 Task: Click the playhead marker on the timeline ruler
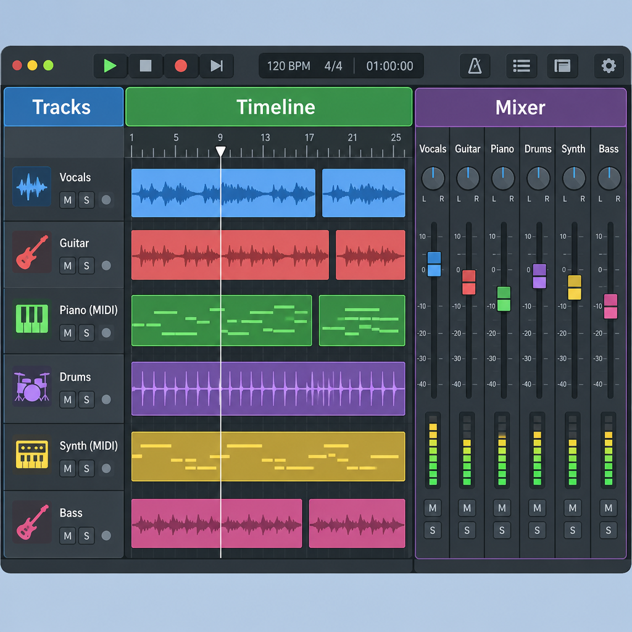(220, 151)
